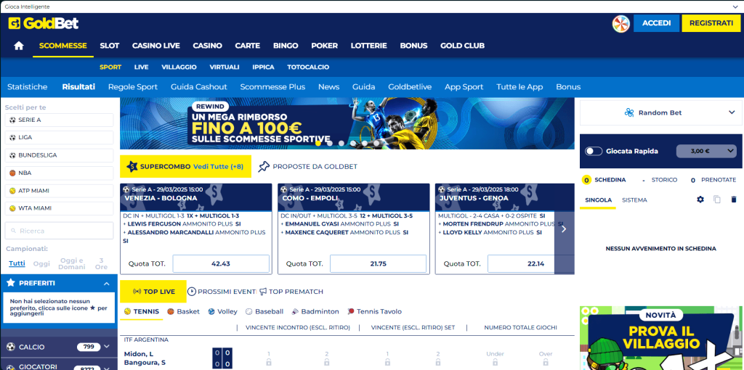Click the Calcio soccer ball icon
Screen dimensions: 744x370
[11, 347]
